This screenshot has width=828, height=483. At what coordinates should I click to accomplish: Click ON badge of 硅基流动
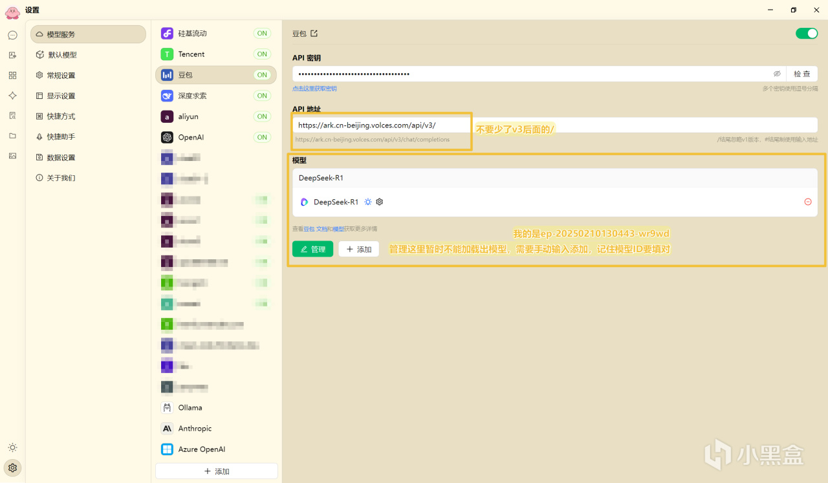coord(262,34)
